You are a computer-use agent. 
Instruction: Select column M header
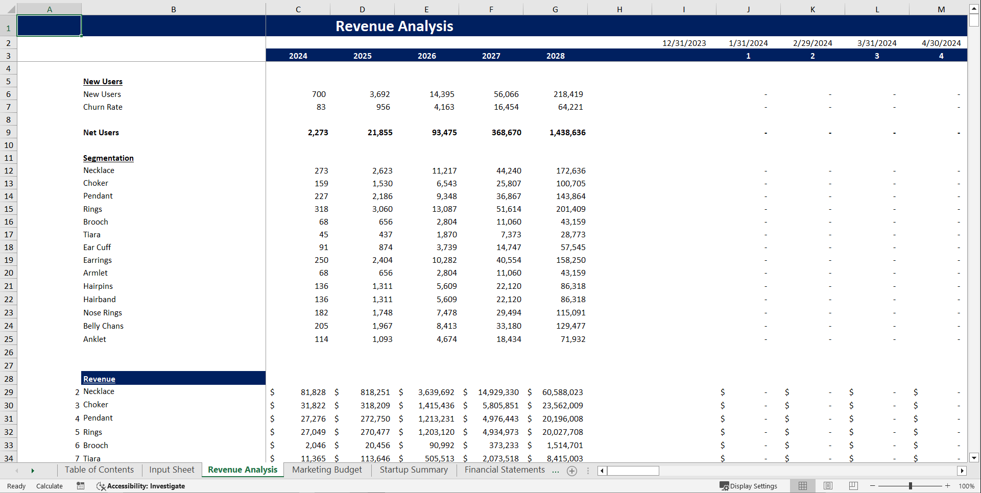coord(941,9)
